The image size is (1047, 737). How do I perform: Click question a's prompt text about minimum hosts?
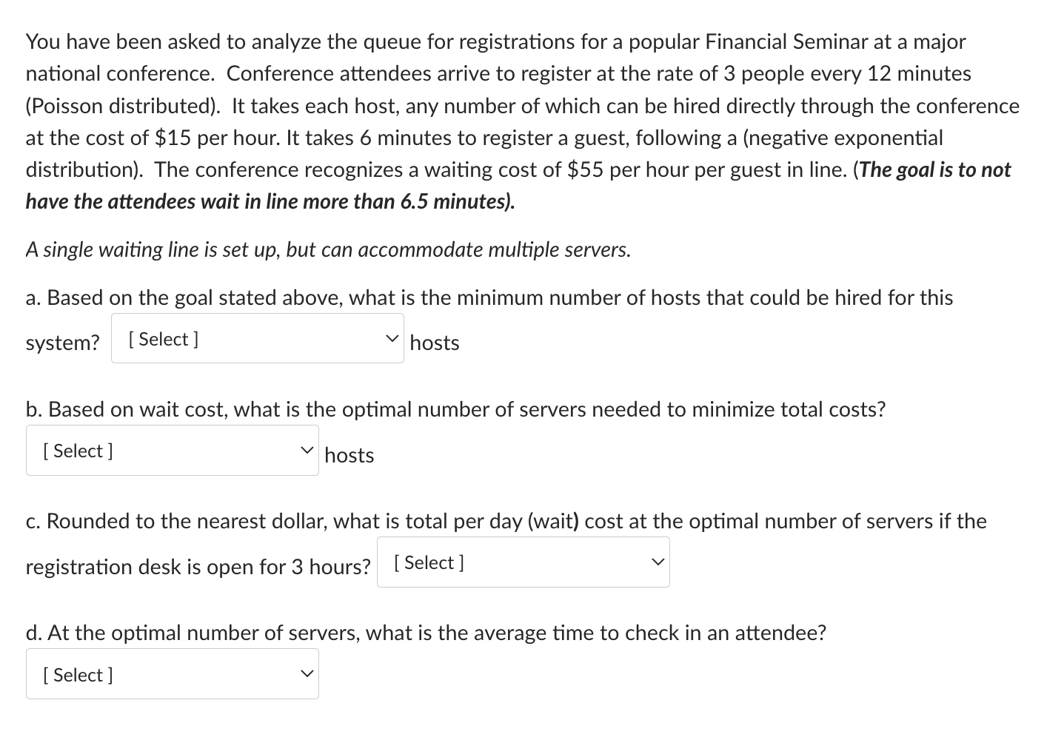[x=489, y=297]
